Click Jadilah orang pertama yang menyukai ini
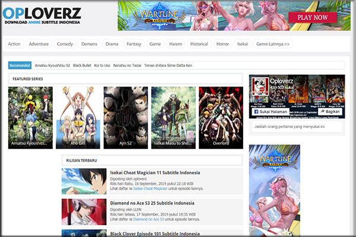This screenshot has height=237, width=356. [290, 127]
